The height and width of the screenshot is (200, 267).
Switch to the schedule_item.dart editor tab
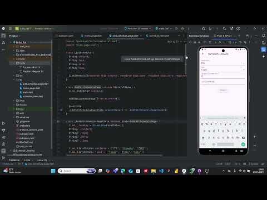[x=157, y=36]
